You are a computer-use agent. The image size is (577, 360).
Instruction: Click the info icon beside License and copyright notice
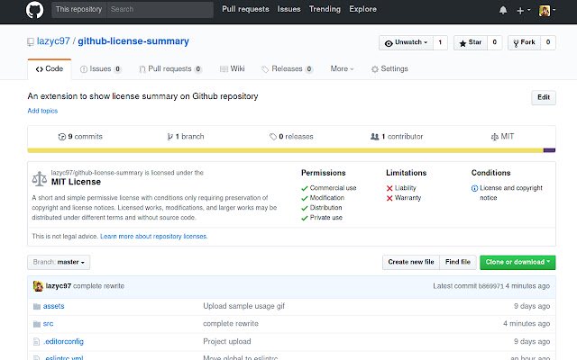474,188
